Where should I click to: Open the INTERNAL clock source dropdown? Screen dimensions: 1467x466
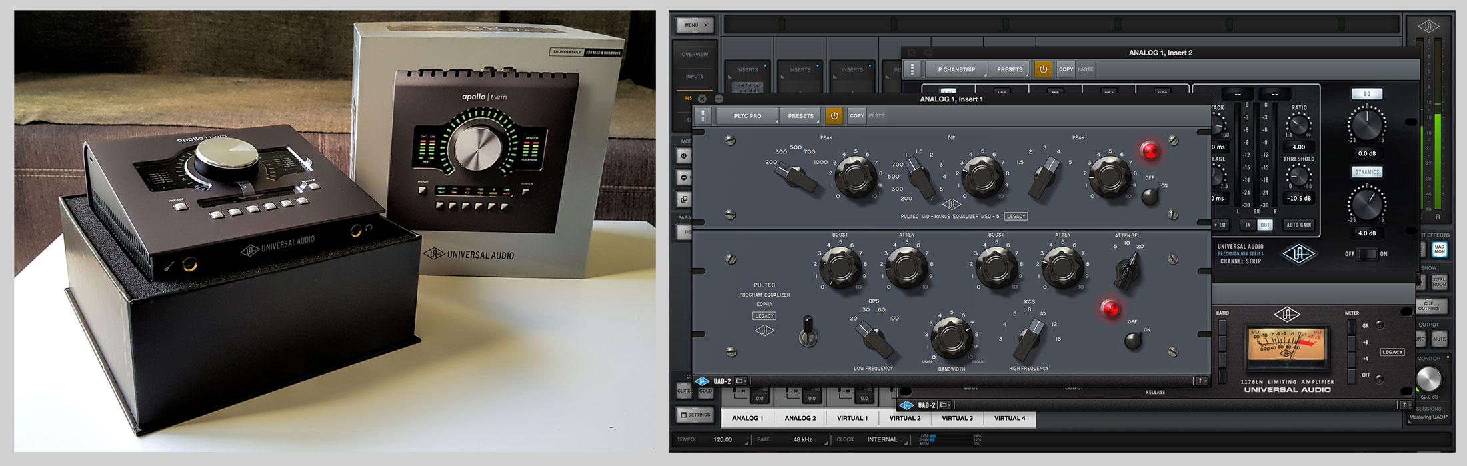pyautogui.click(x=882, y=440)
